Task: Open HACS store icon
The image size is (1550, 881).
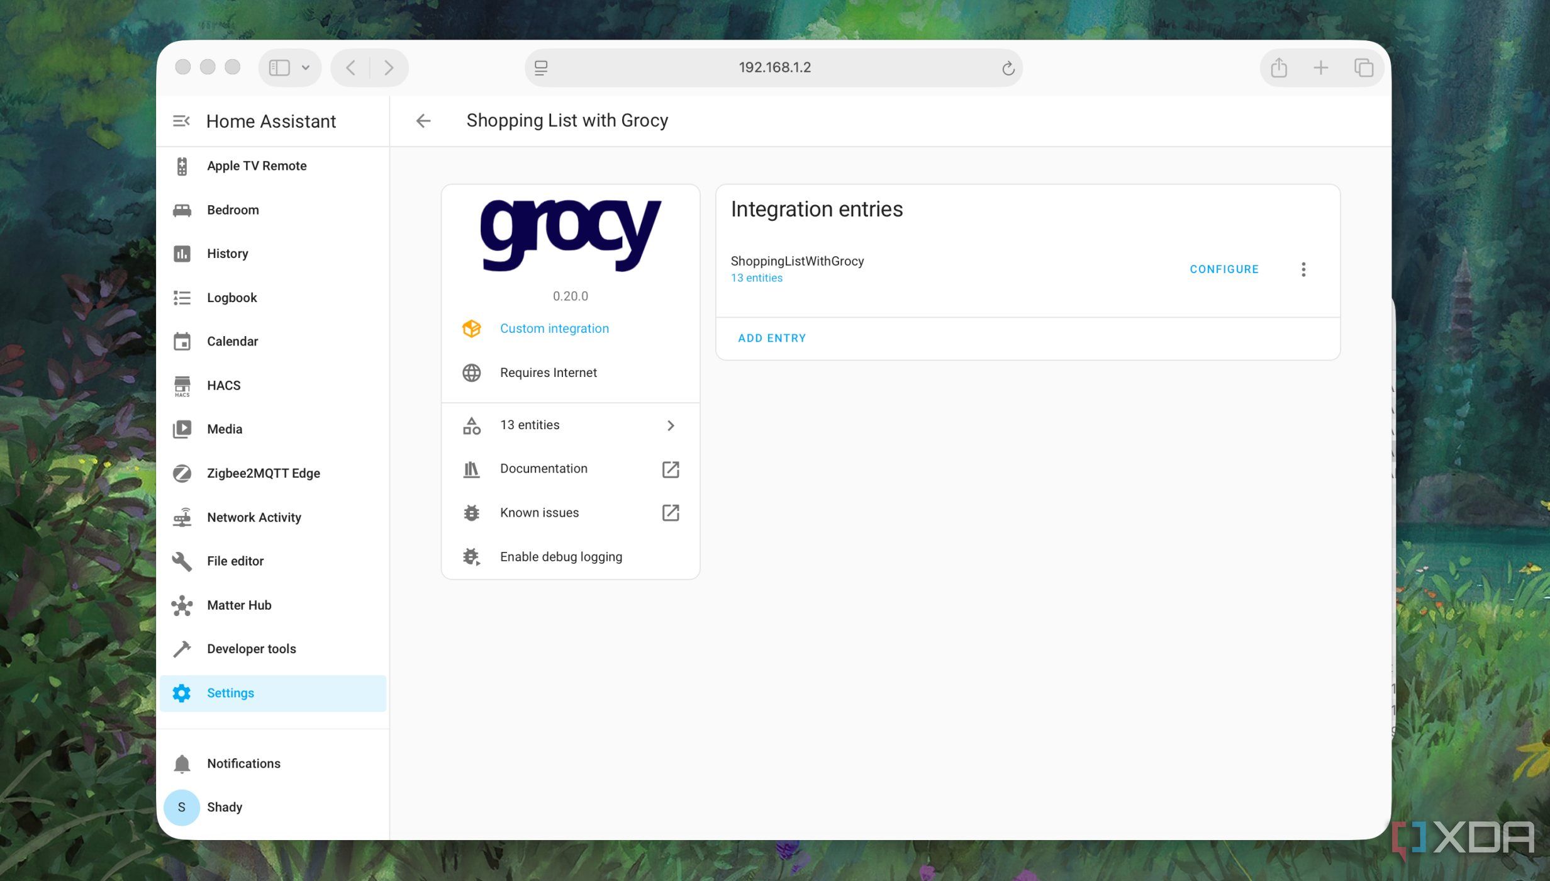Action: [182, 386]
